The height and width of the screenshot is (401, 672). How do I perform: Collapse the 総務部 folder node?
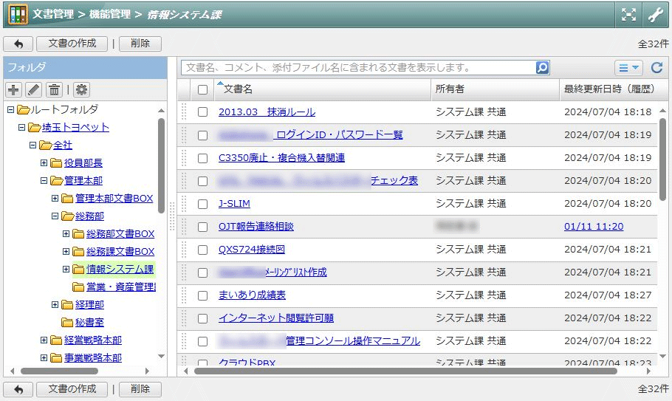click(x=55, y=216)
